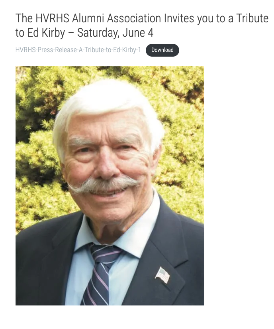
Task: Select the "Saturday, June 4" text in headline
Action: [x=115, y=33]
